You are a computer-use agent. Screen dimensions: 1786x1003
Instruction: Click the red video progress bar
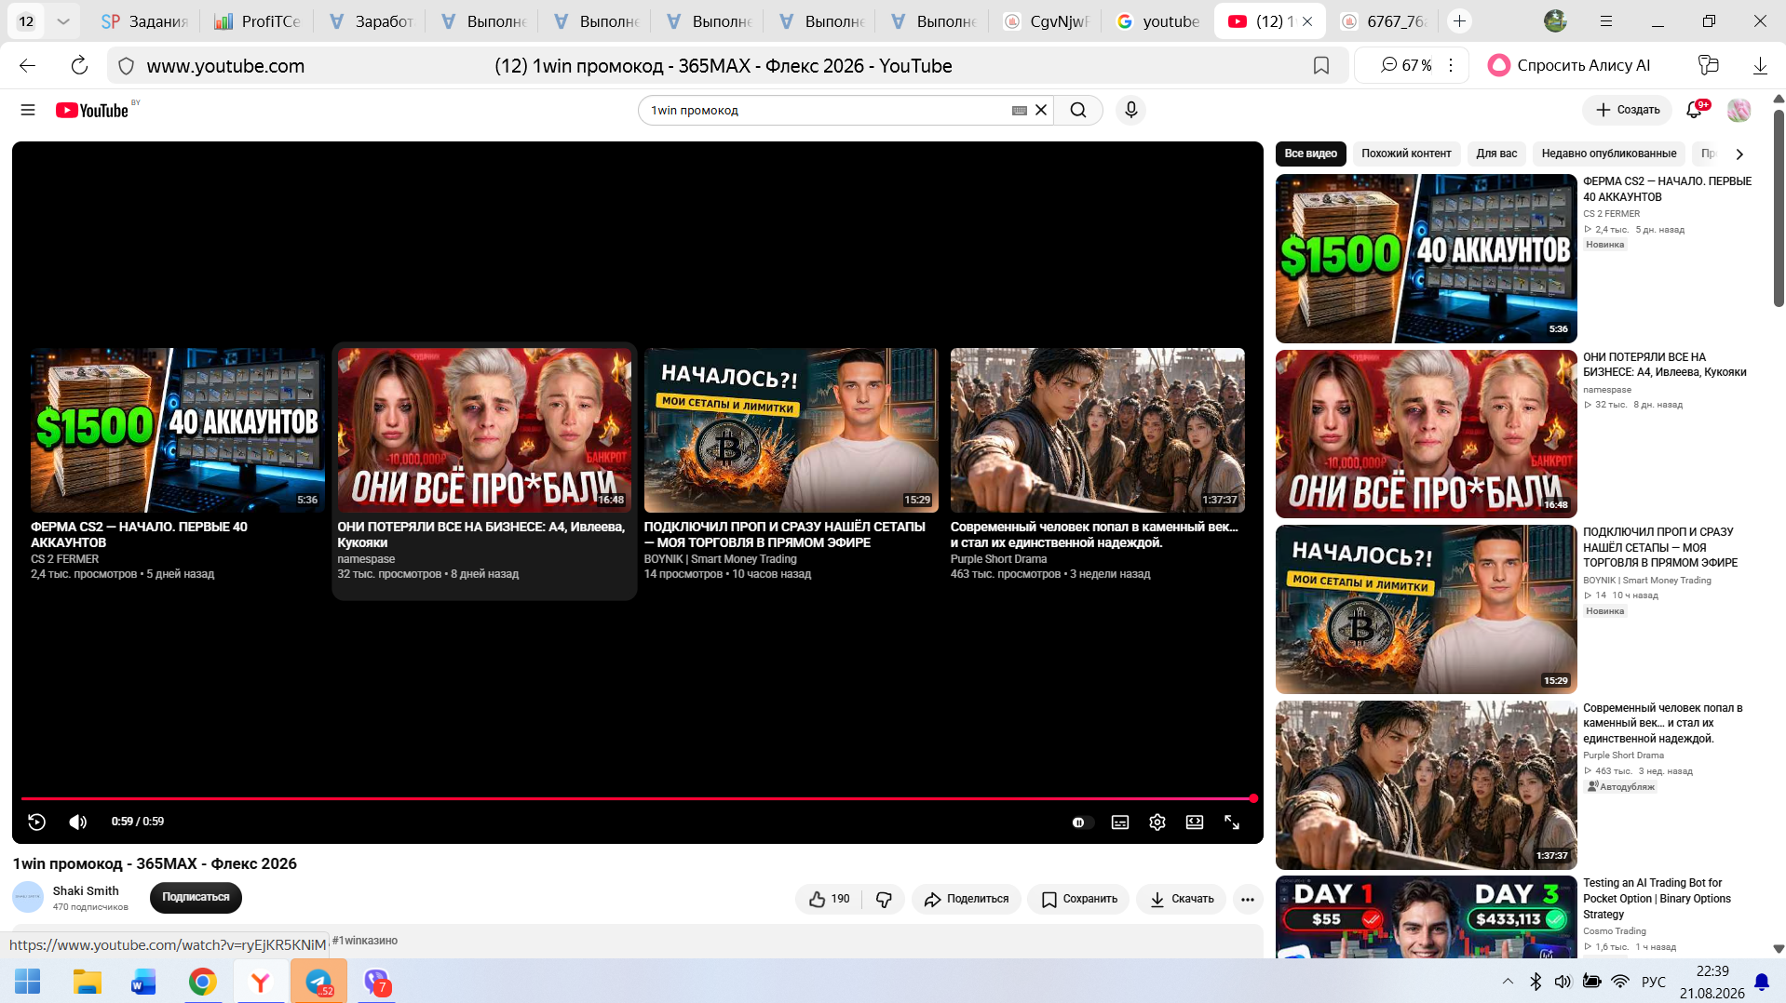638,798
